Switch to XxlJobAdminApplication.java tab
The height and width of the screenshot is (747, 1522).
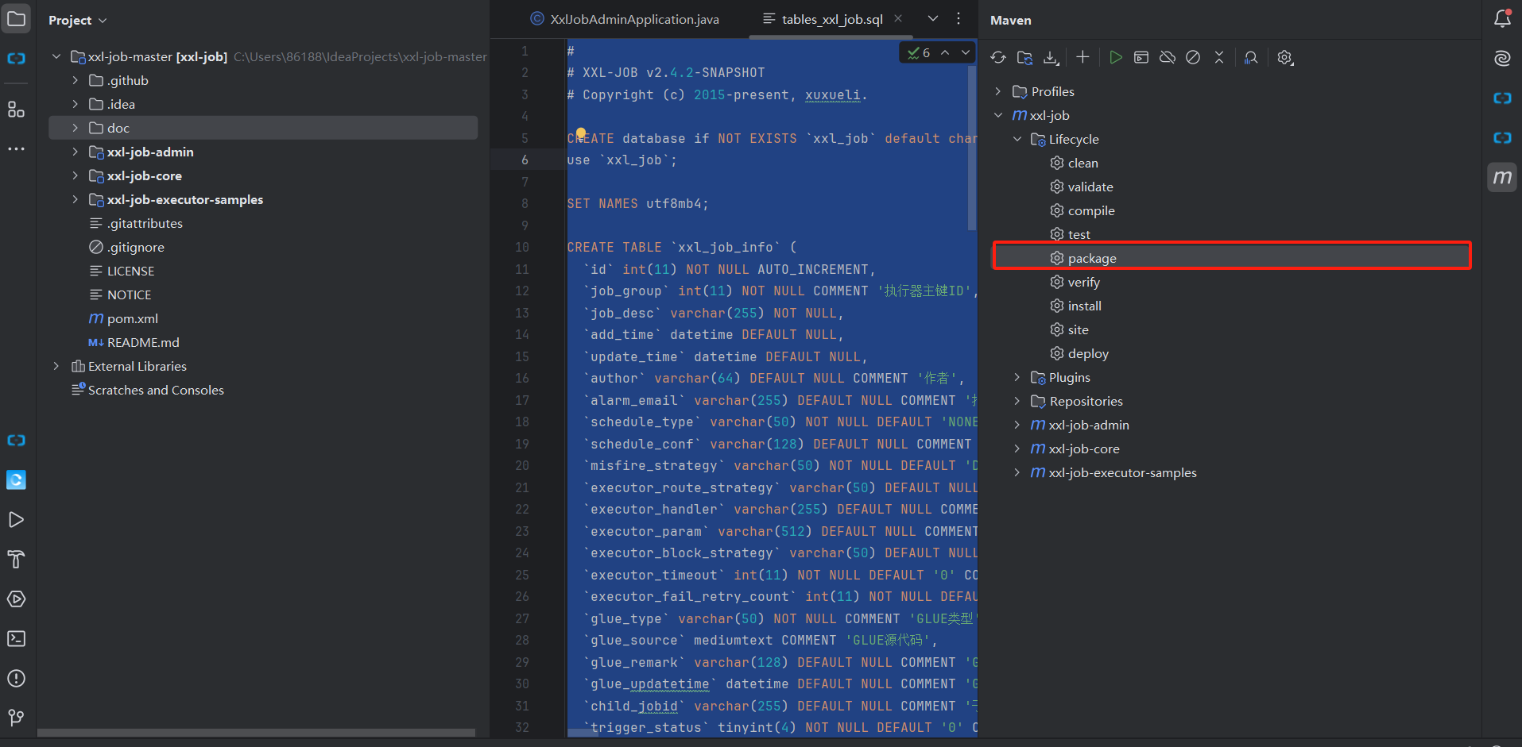click(x=625, y=19)
